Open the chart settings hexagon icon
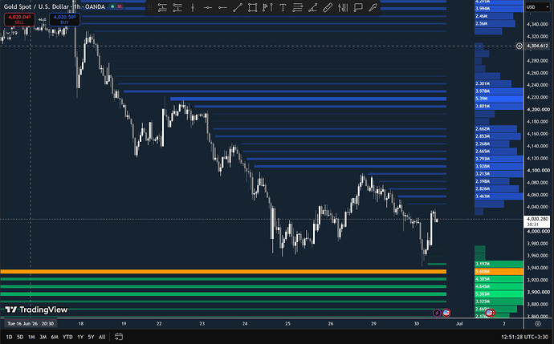Viewport: 554px width, 344px height. coord(538,323)
